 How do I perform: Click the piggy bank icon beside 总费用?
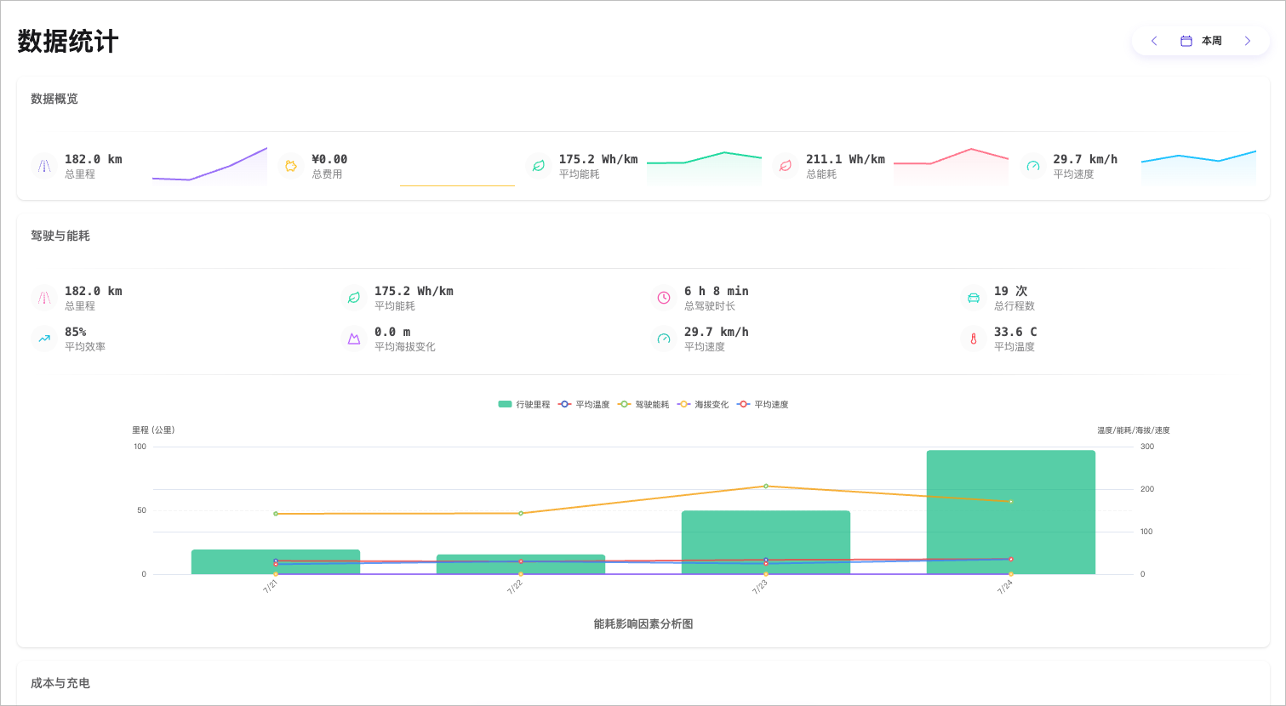[x=291, y=166]
